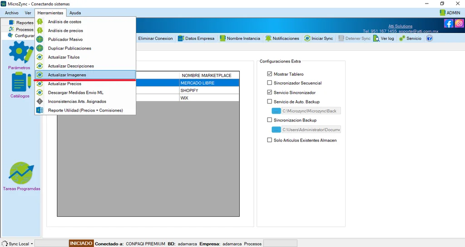Click the ADMIN user icon
This screenshot has width=465, height=247.
coord(442,13)
